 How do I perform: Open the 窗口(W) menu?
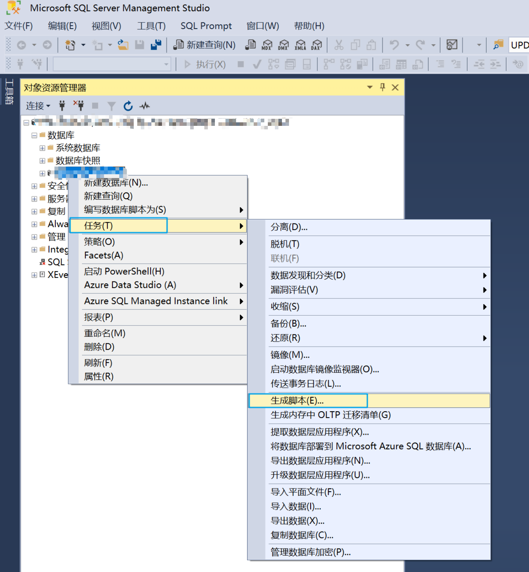click(263, 26)
